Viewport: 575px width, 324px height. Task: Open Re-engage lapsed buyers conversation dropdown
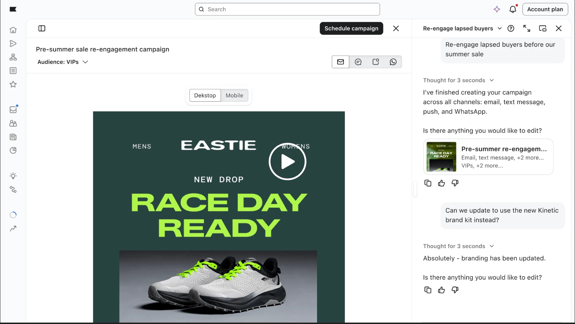(x=462, y=29)
